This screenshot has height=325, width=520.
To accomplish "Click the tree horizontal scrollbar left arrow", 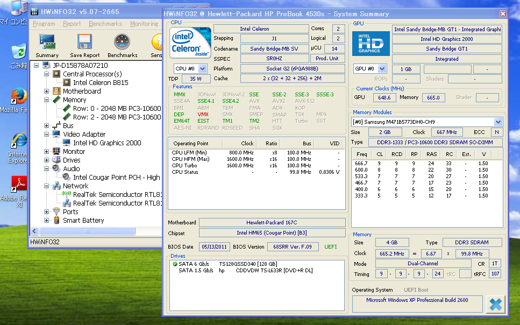I will [x=34, y=231].
